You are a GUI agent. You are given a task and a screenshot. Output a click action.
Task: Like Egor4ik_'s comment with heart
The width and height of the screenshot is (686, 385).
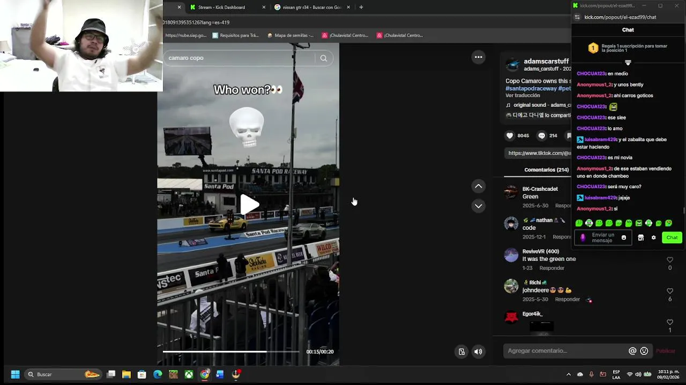click(x=669, y=322)
